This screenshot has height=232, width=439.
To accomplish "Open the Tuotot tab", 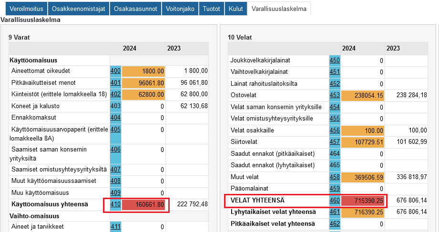I will pos(211,9).
